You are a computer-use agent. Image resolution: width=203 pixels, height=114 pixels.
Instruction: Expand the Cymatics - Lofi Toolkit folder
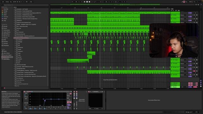(14, 9)
